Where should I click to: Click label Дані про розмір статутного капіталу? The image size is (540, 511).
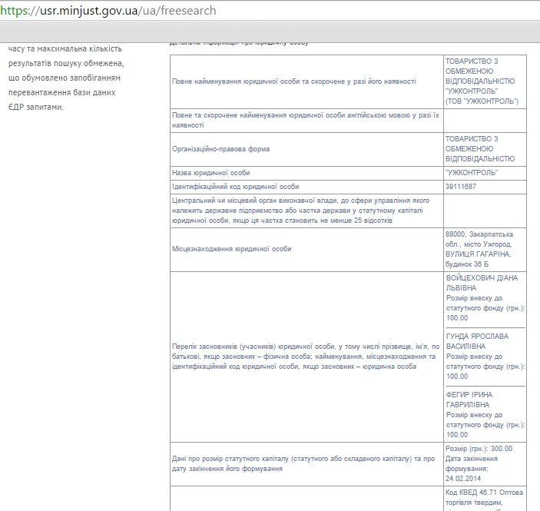(x=303, y=464)
